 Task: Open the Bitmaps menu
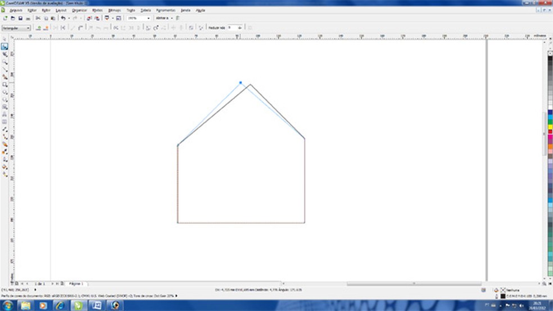point(115,10)
